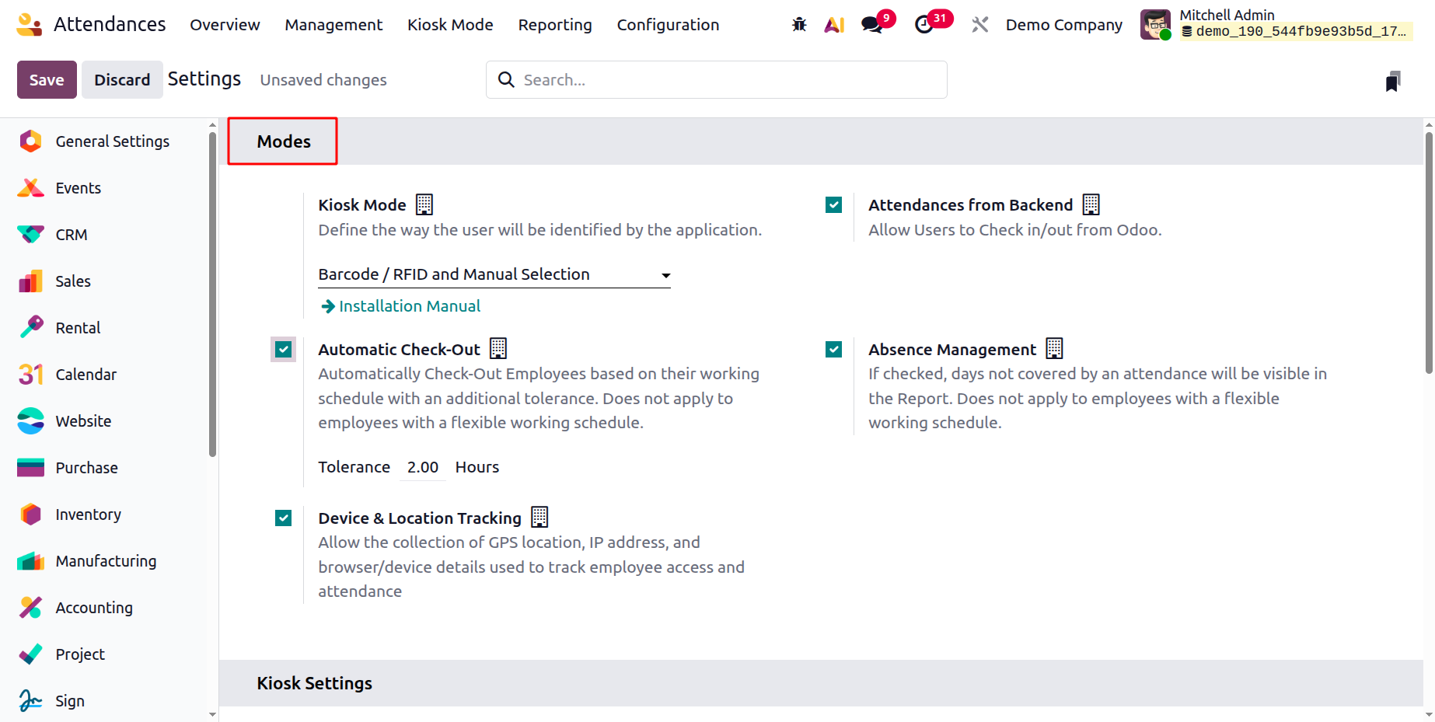This screenshot has height=722, width=1435.
Task: Open the Configuration menu
Action: (668, 25)
